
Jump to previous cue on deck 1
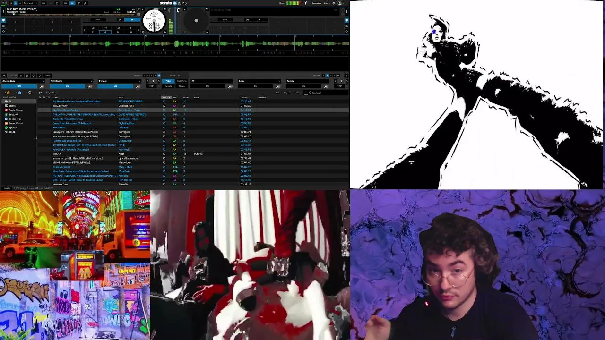click(x=121, y=20)
